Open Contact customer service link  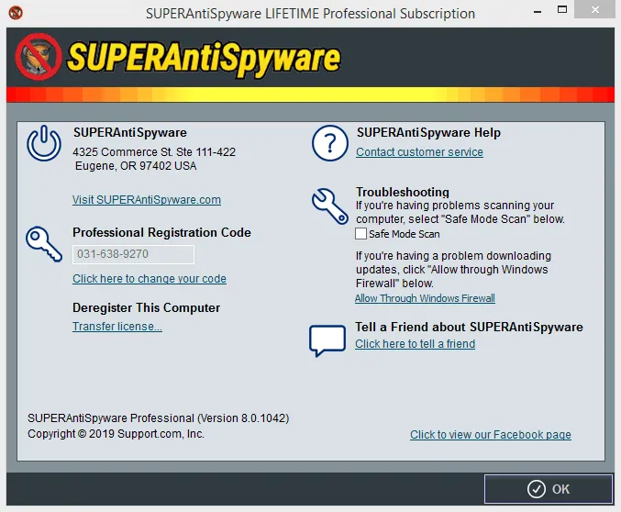pos(419,151)
